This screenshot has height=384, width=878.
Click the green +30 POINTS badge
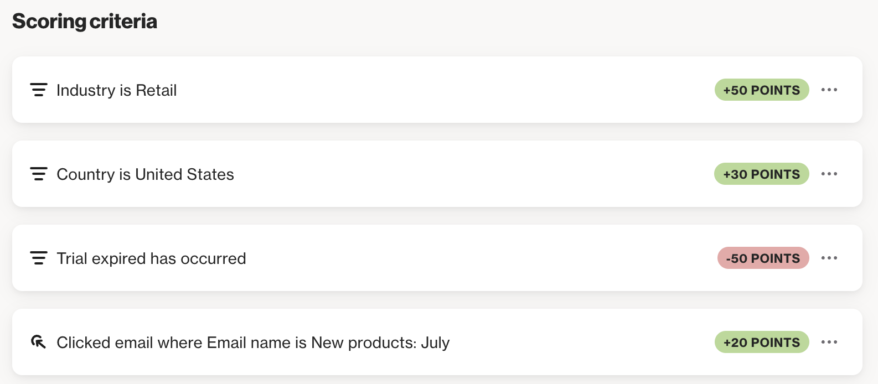pos(762,174)
